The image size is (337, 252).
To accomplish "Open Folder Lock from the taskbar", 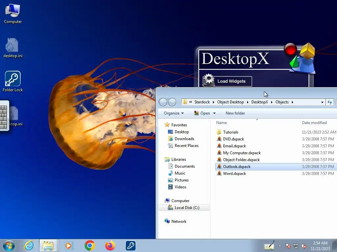I will [130, 245].
